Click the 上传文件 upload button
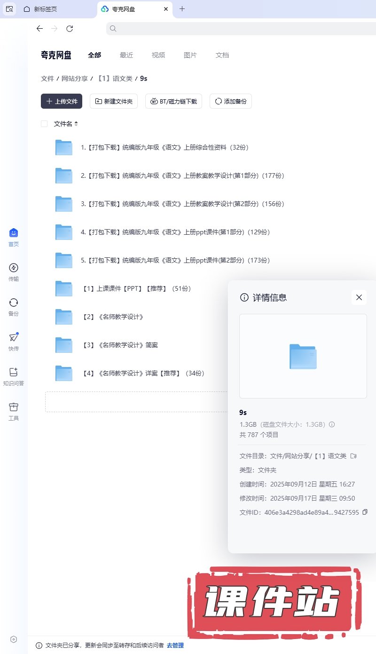The image size is (376, 654). [x=62, y=101]
